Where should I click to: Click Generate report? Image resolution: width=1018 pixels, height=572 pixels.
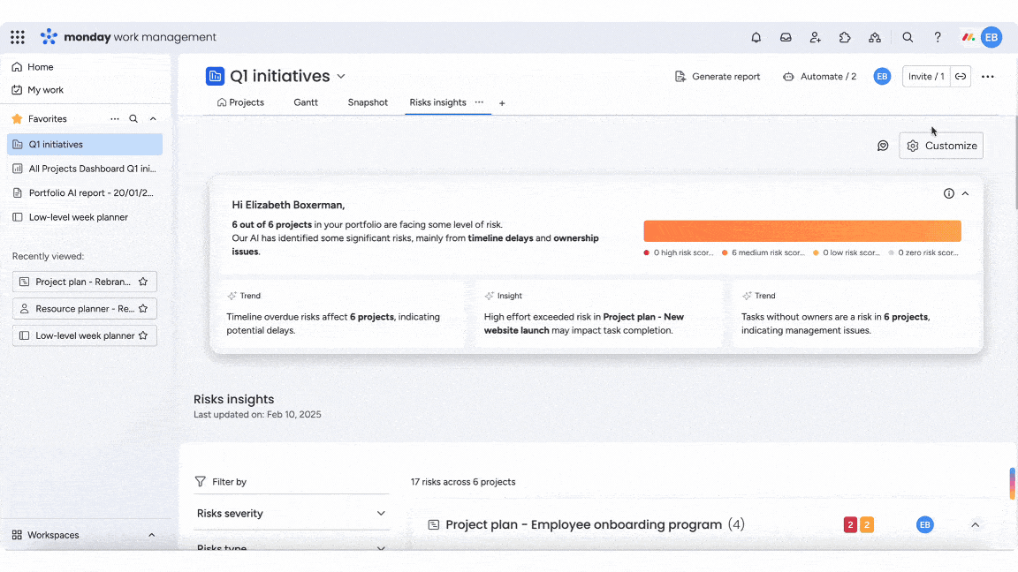point(718,77)
